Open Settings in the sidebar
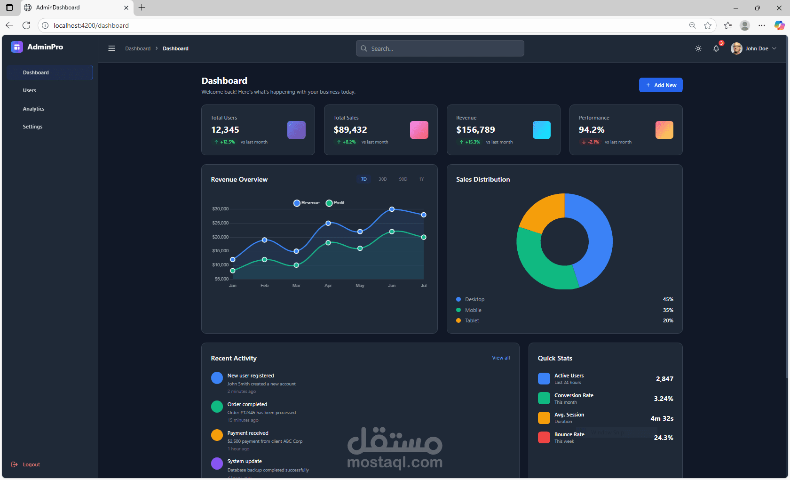This screenshot has width=790, height=480. pyautogui.click(x=50, y=127)
